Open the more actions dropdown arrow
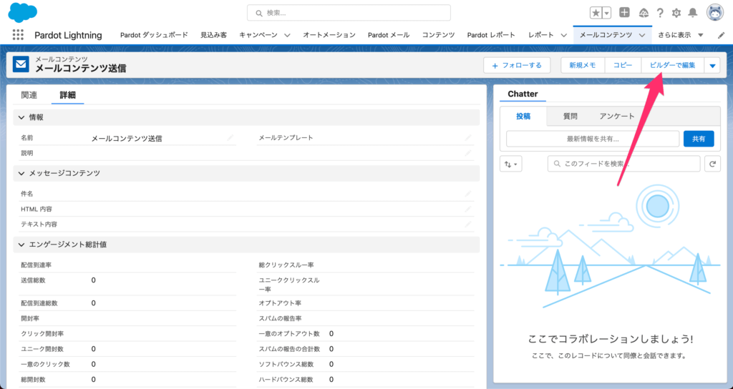 tap(712, 65)
